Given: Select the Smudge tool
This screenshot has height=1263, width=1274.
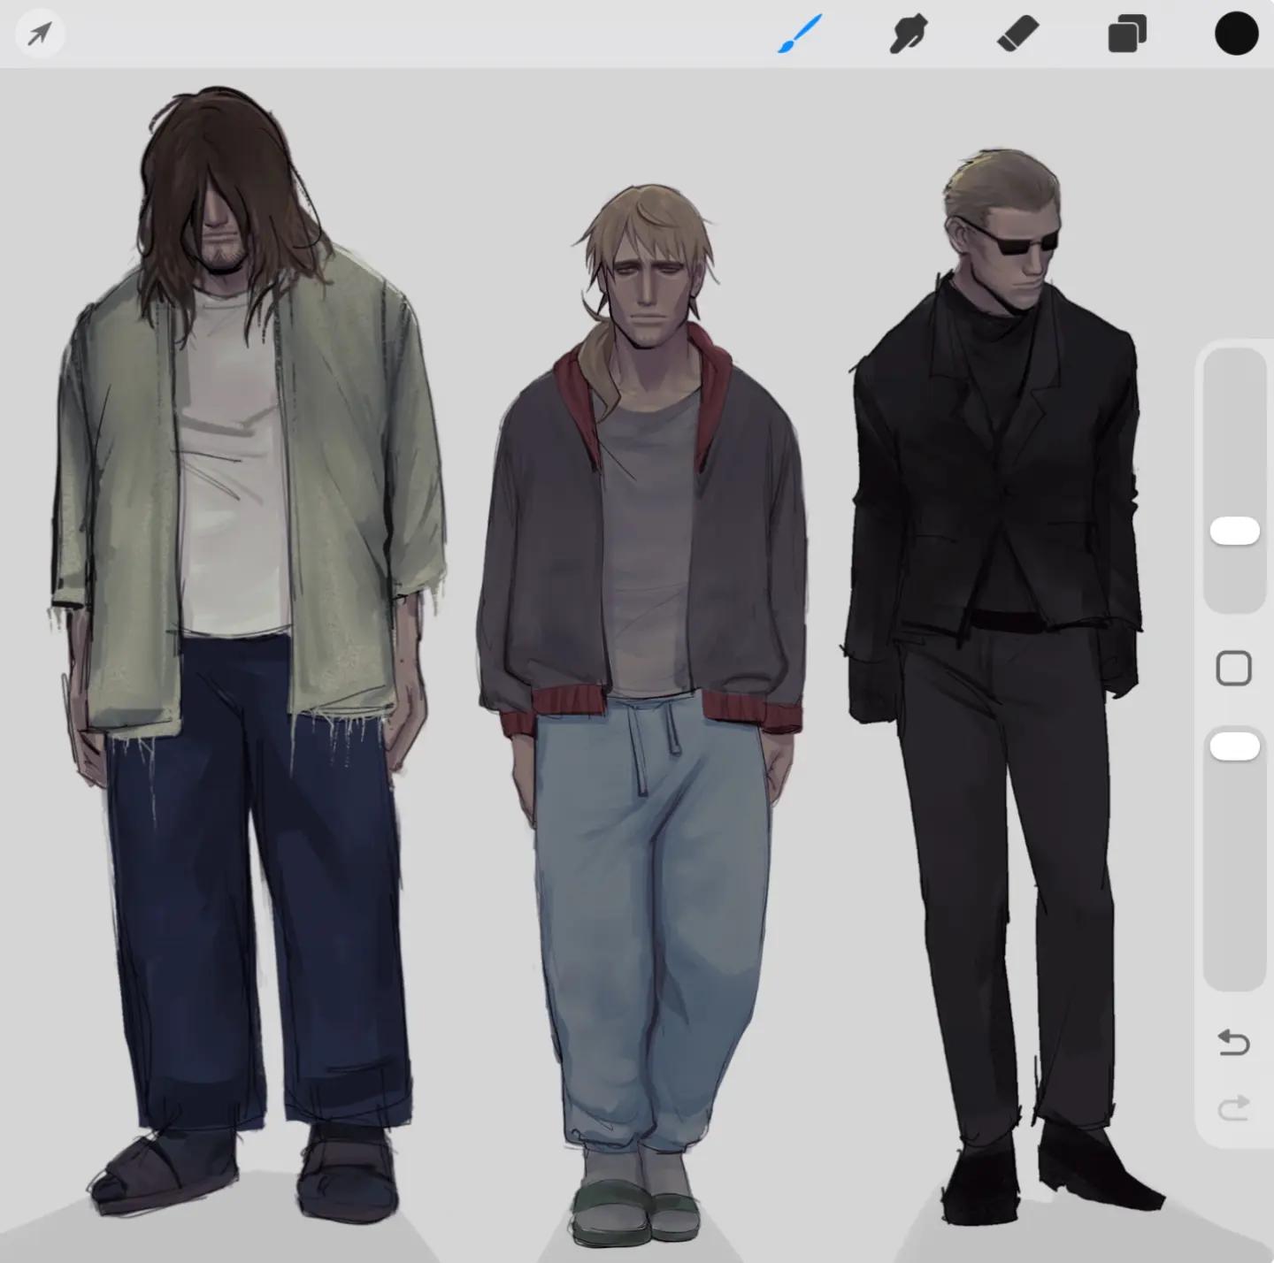Looking at the screenshot, I should tap(908, 34).
